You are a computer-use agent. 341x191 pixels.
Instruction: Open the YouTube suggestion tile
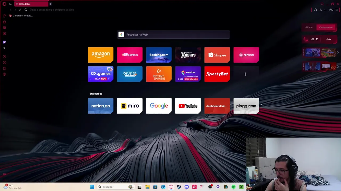click(x=188, y=106)
